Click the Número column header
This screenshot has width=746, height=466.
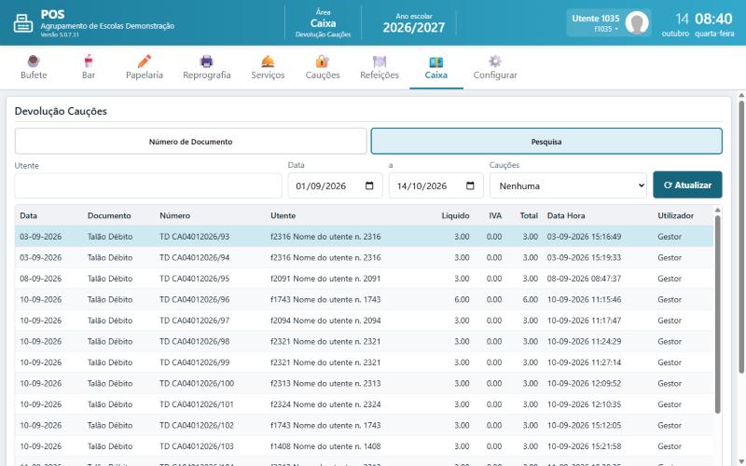point(174,215)
